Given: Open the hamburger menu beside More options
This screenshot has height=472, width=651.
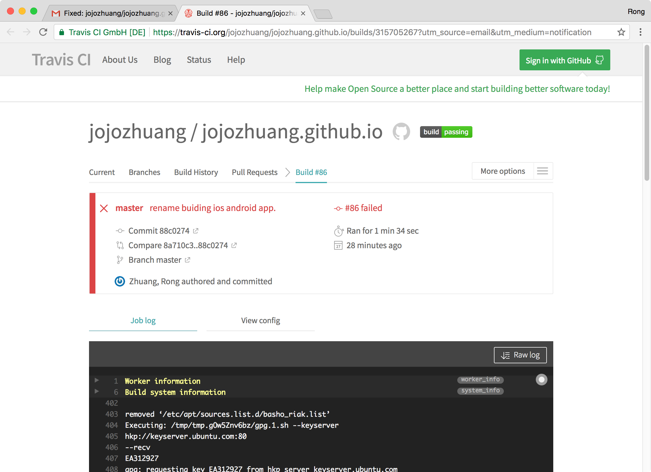Looking at the screenshot, I should click(542, 171).
